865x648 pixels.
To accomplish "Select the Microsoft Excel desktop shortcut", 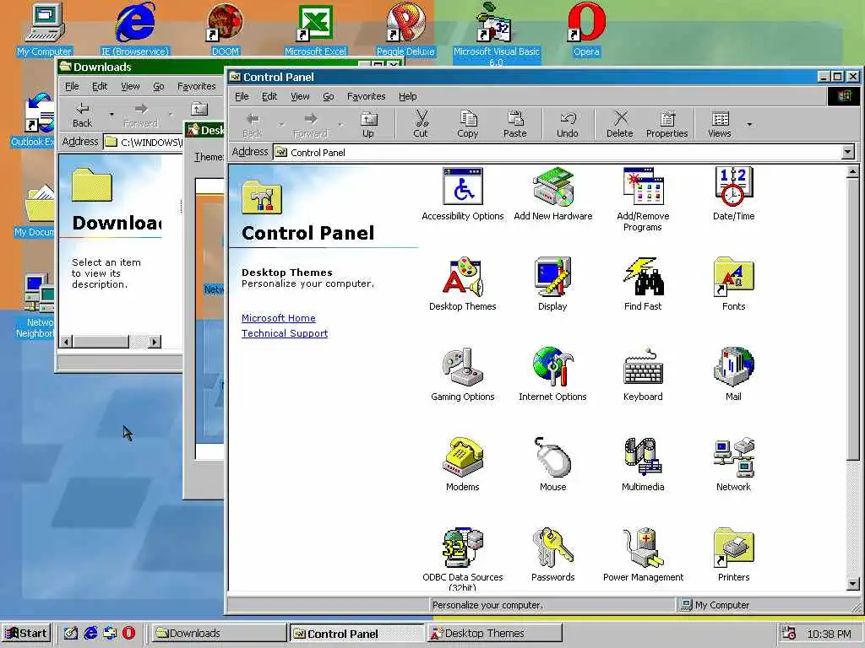I will [315, 29].
